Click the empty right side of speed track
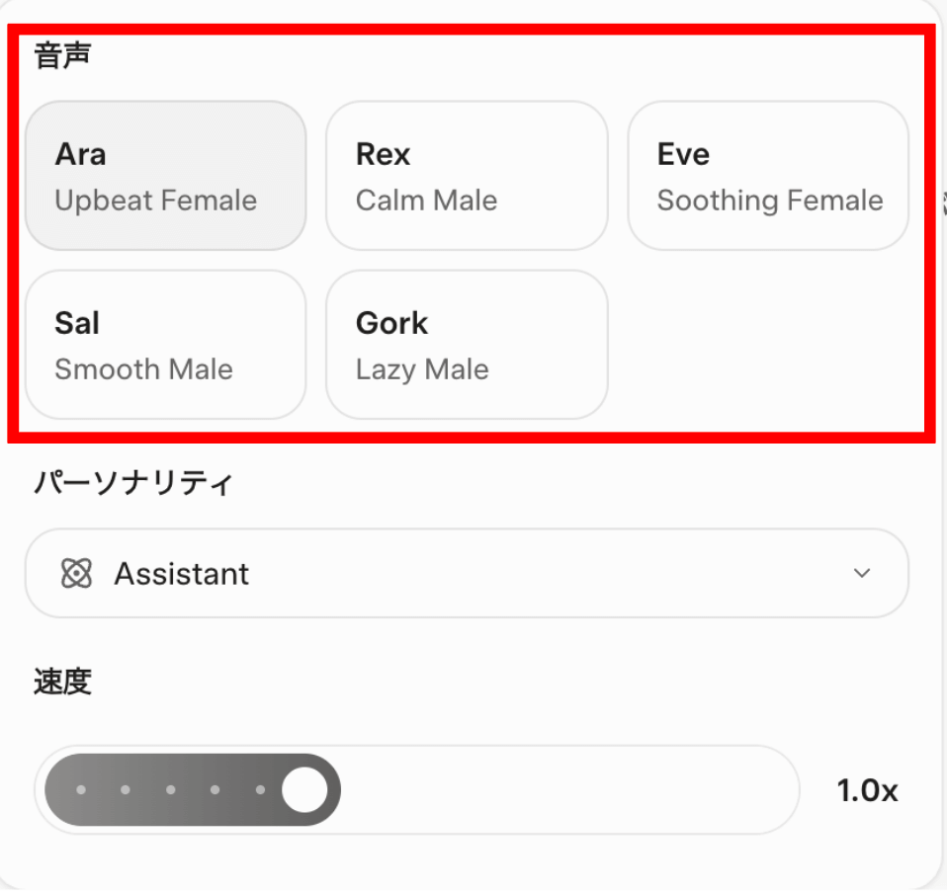947x891 pixels. tap(568, 790)
